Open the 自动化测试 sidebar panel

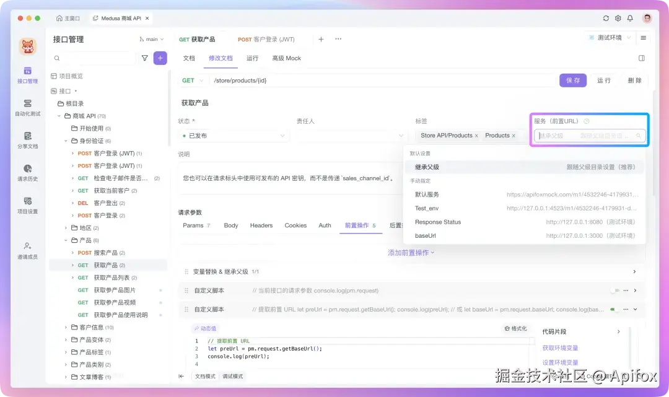(28, 102)
